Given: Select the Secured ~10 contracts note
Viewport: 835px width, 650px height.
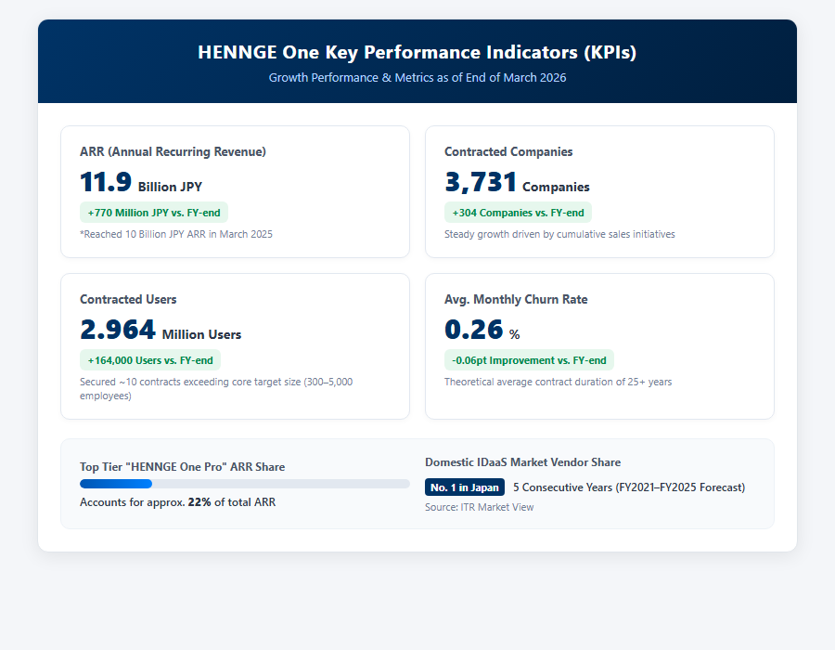Looking at the screenshot, I should pyautogui.click(x=216, y=388).
